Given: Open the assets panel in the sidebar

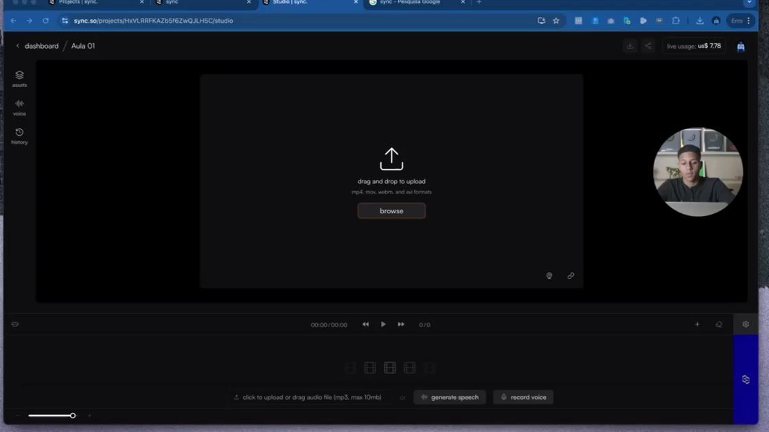Looking at the screenshot, I should (x=19, y=78).
